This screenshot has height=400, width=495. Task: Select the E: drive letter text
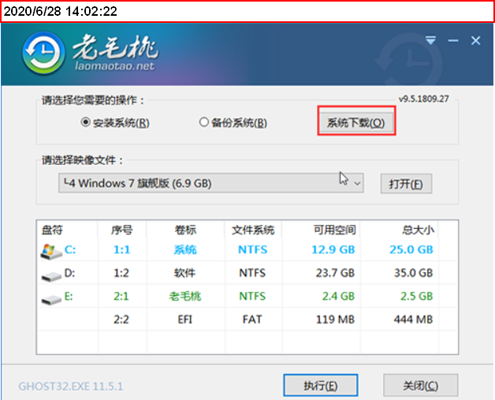[69, 296]
